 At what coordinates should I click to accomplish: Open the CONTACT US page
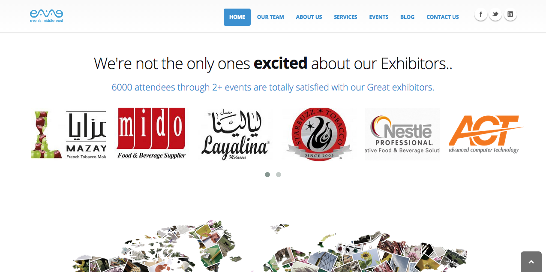tap(443, 17)
